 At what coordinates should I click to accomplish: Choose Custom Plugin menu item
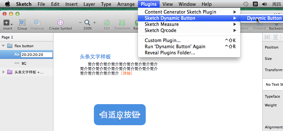pos(163,40)
